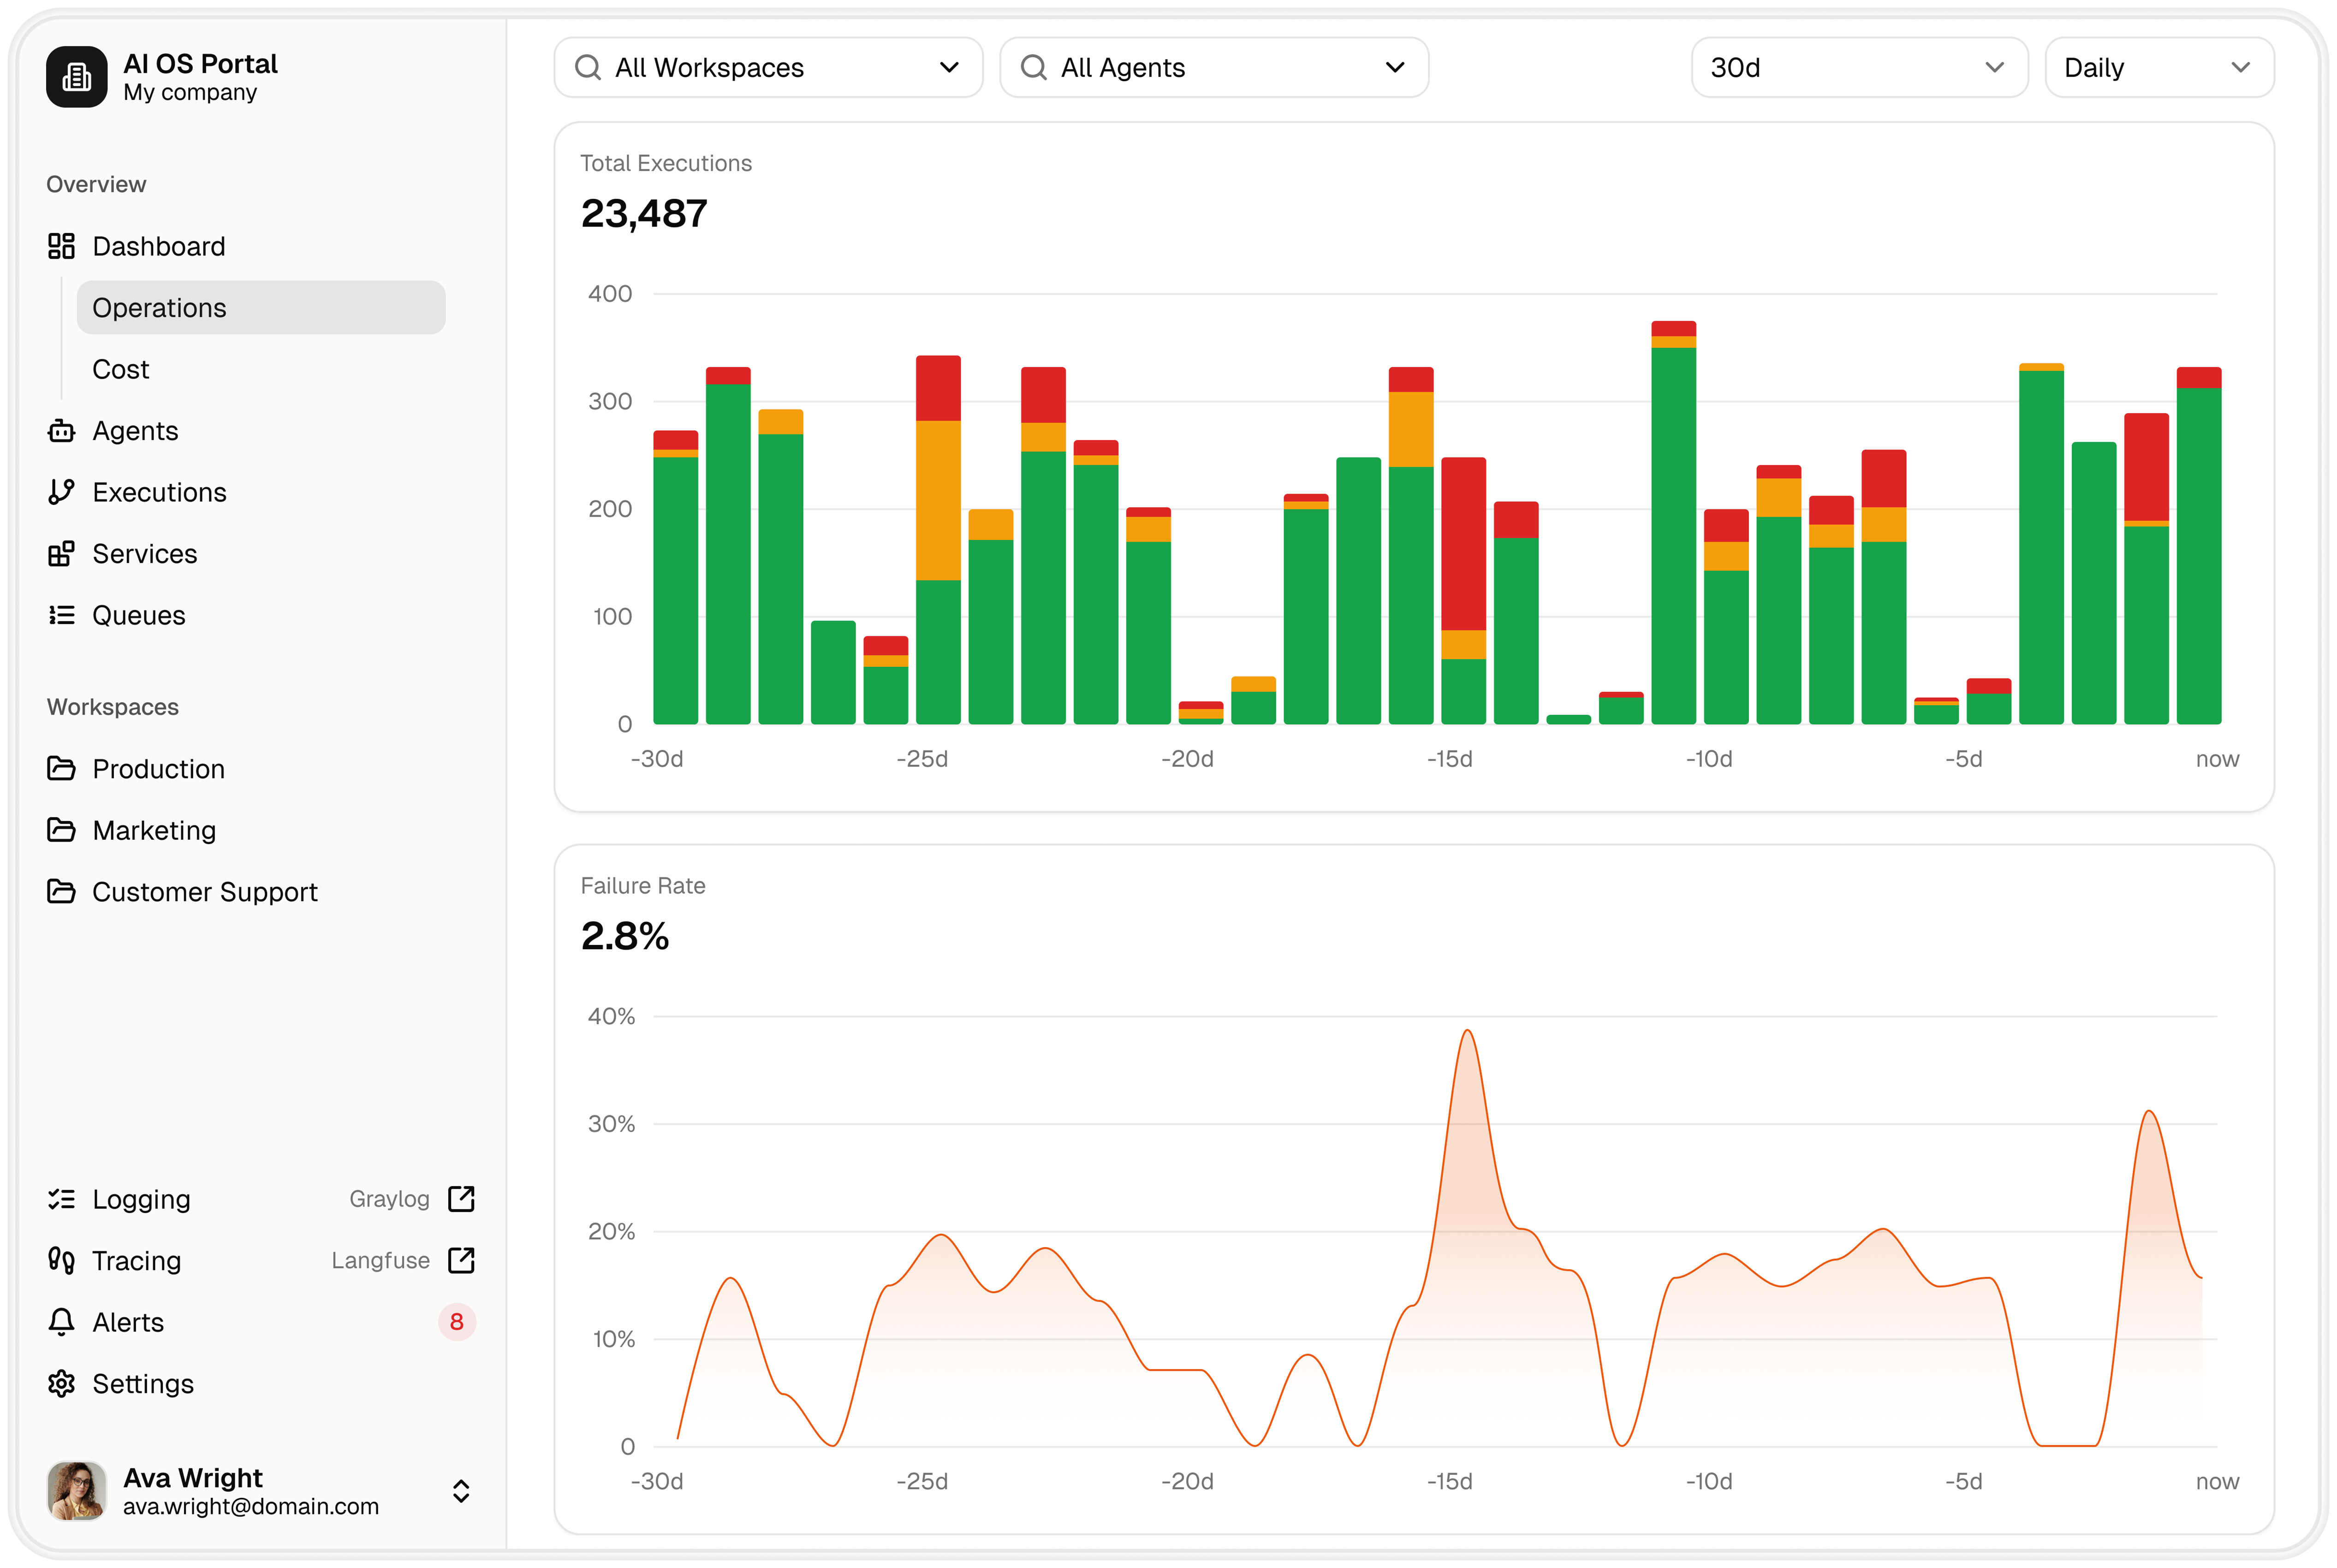
Task: Click the Settings gear icon
Action: (61, 1384)
